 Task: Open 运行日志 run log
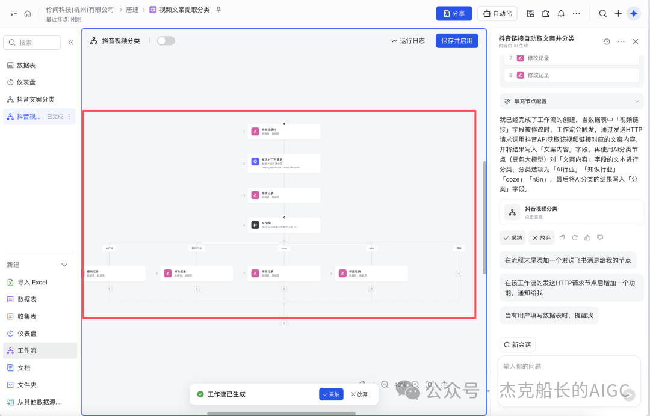408,40
